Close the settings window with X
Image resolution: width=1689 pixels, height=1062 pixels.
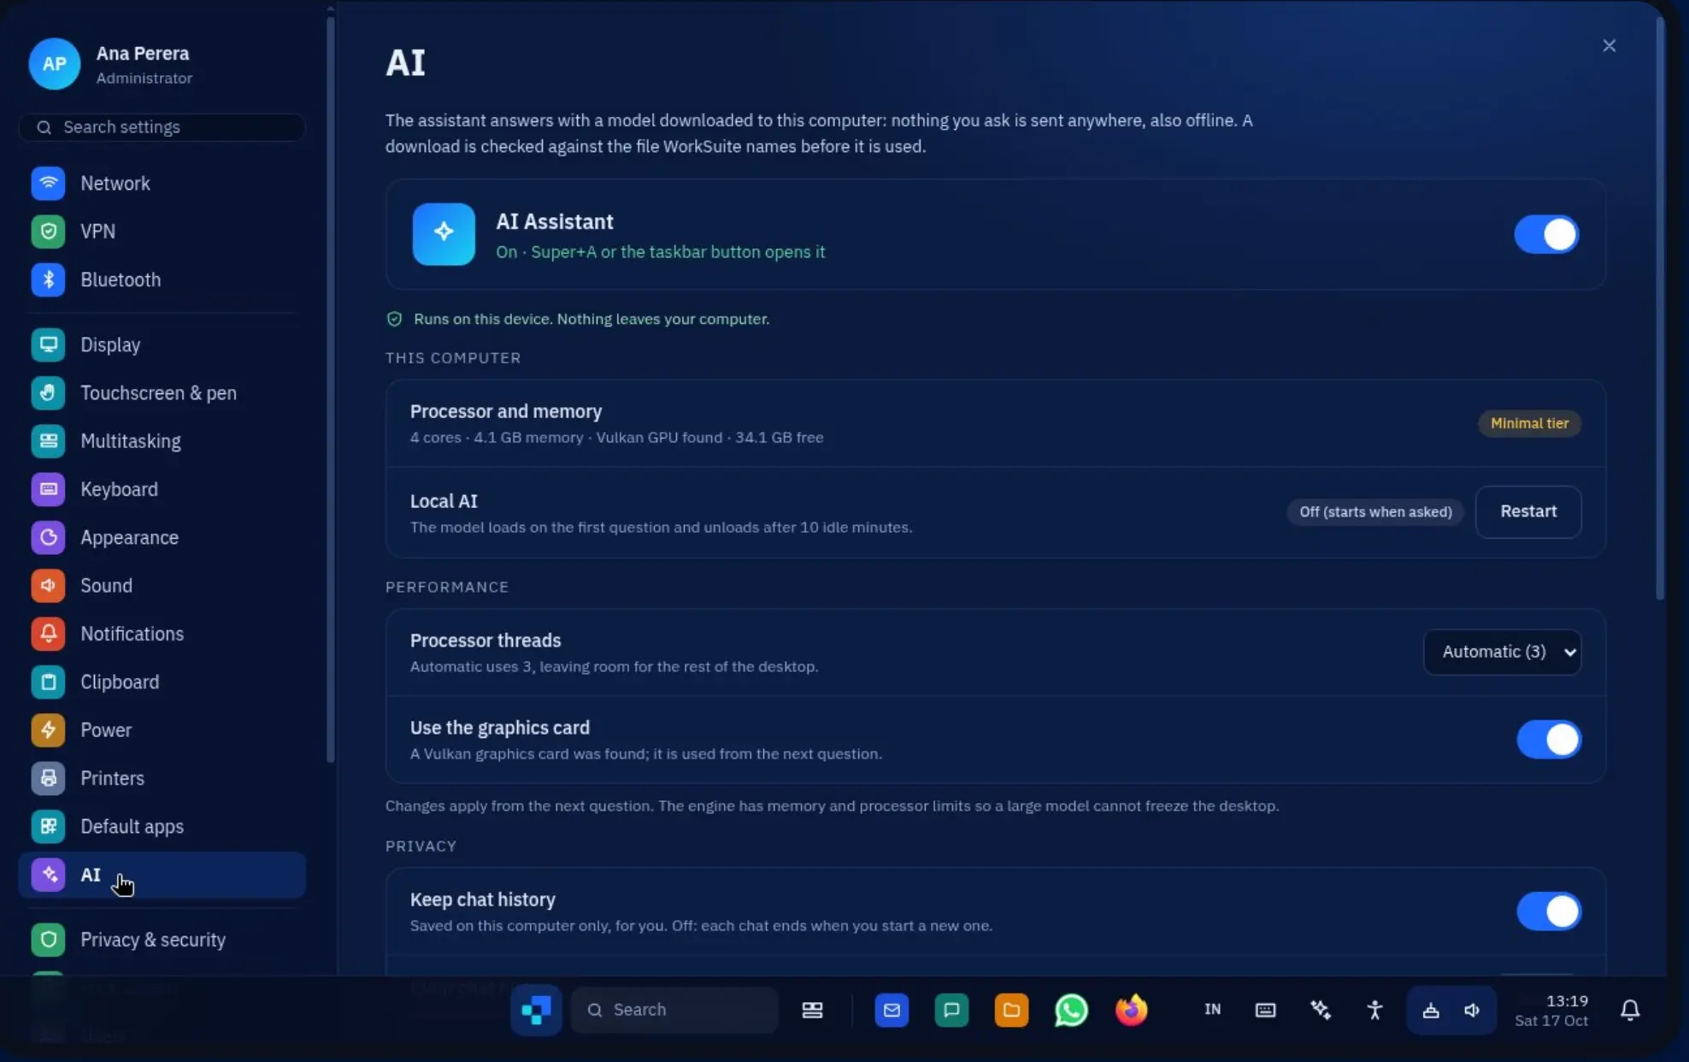point(1609,46)
